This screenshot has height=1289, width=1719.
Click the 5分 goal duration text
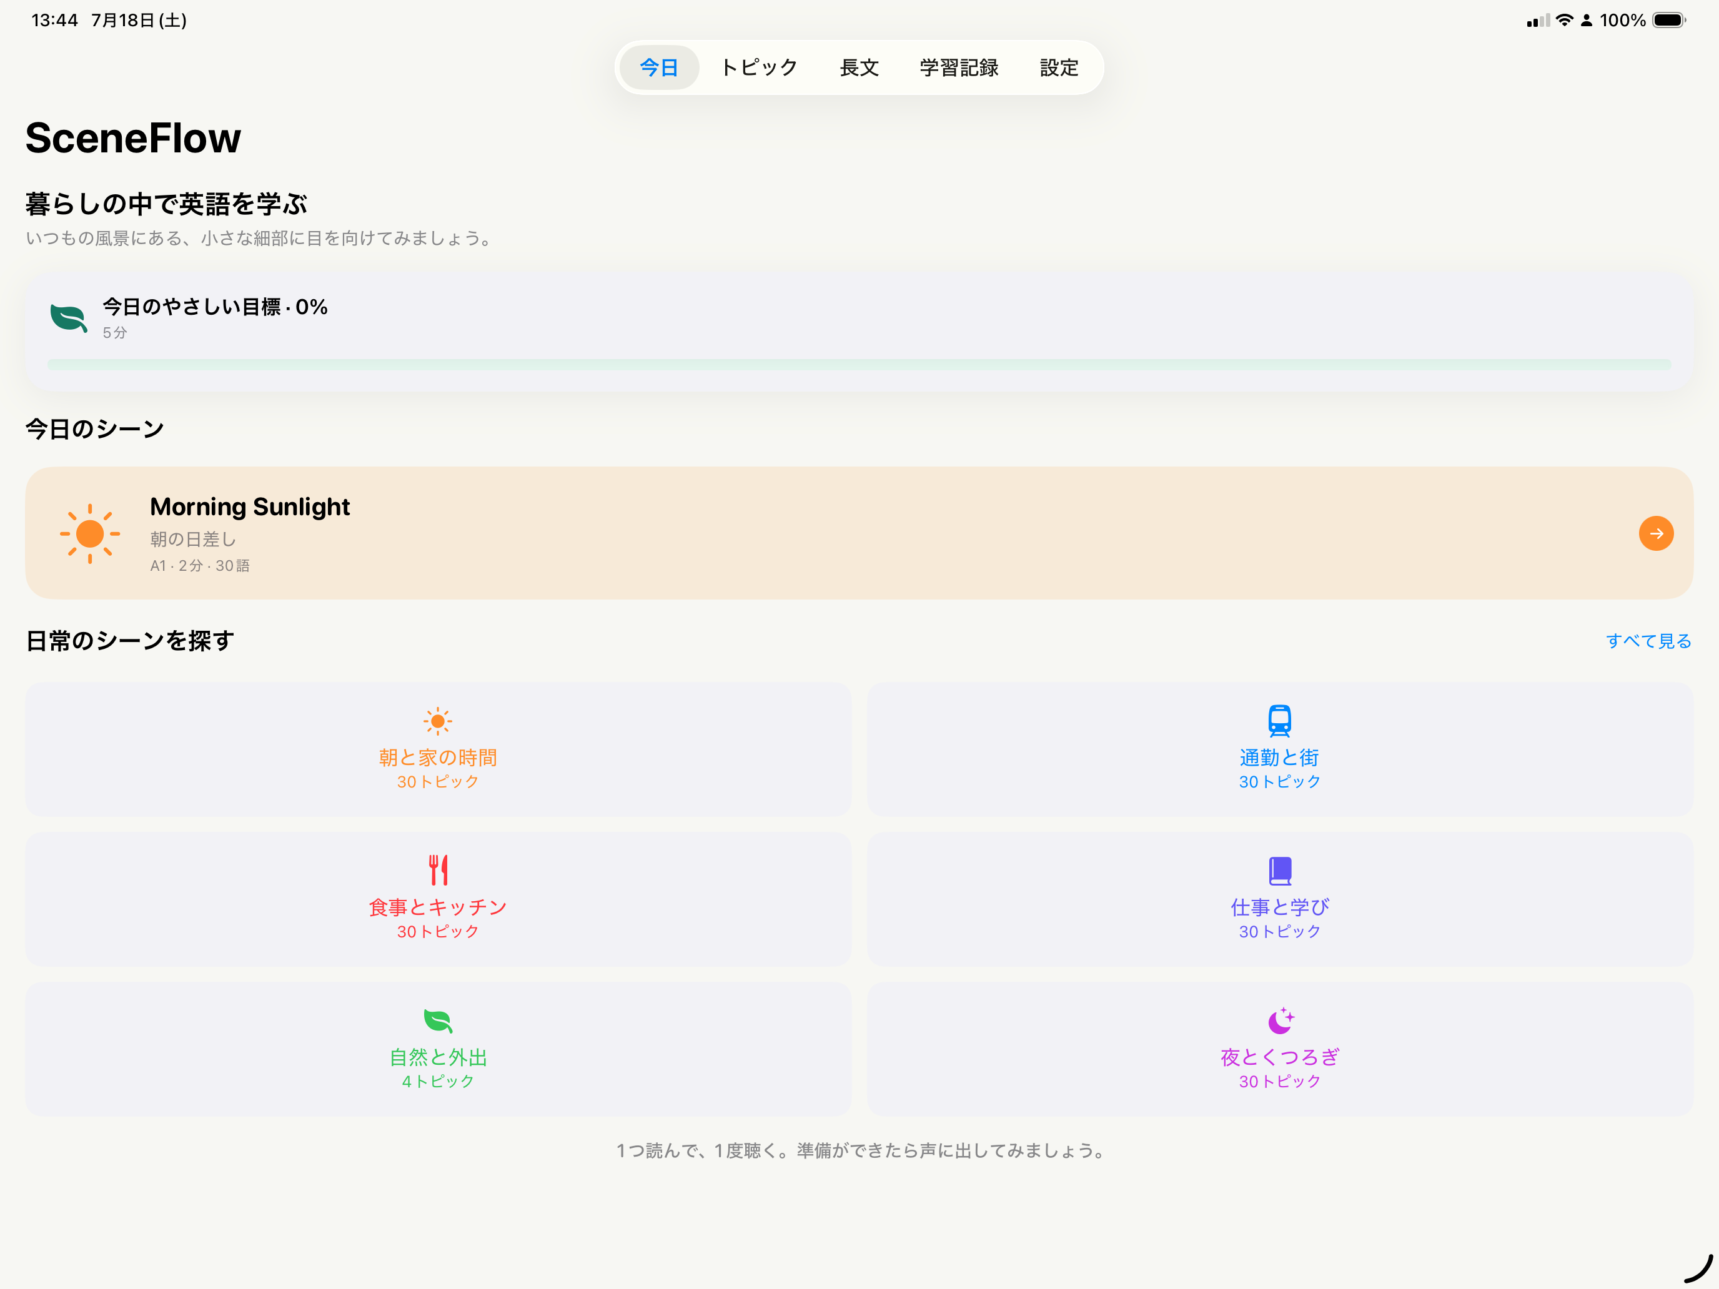tap(115, 332)
